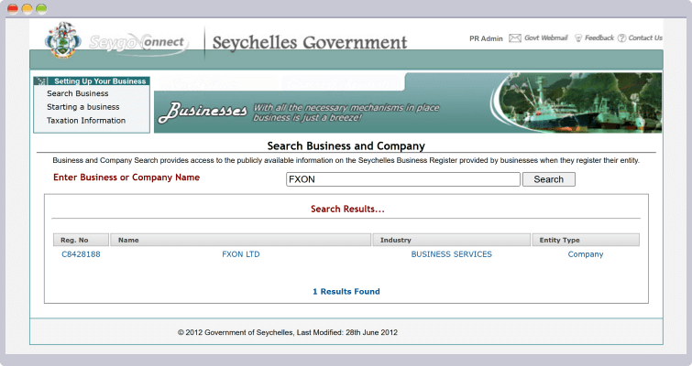
Task: Click the Search button
Action: click(x=549, y=179)
